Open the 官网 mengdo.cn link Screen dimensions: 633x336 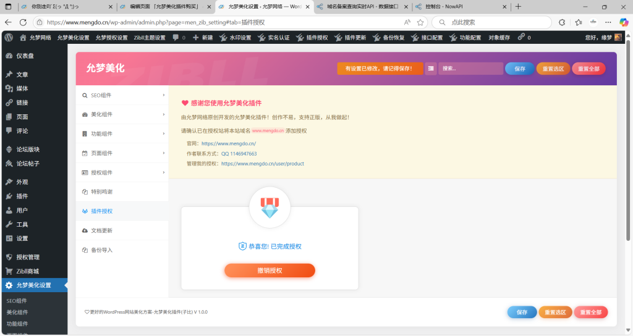pos(229,143)
